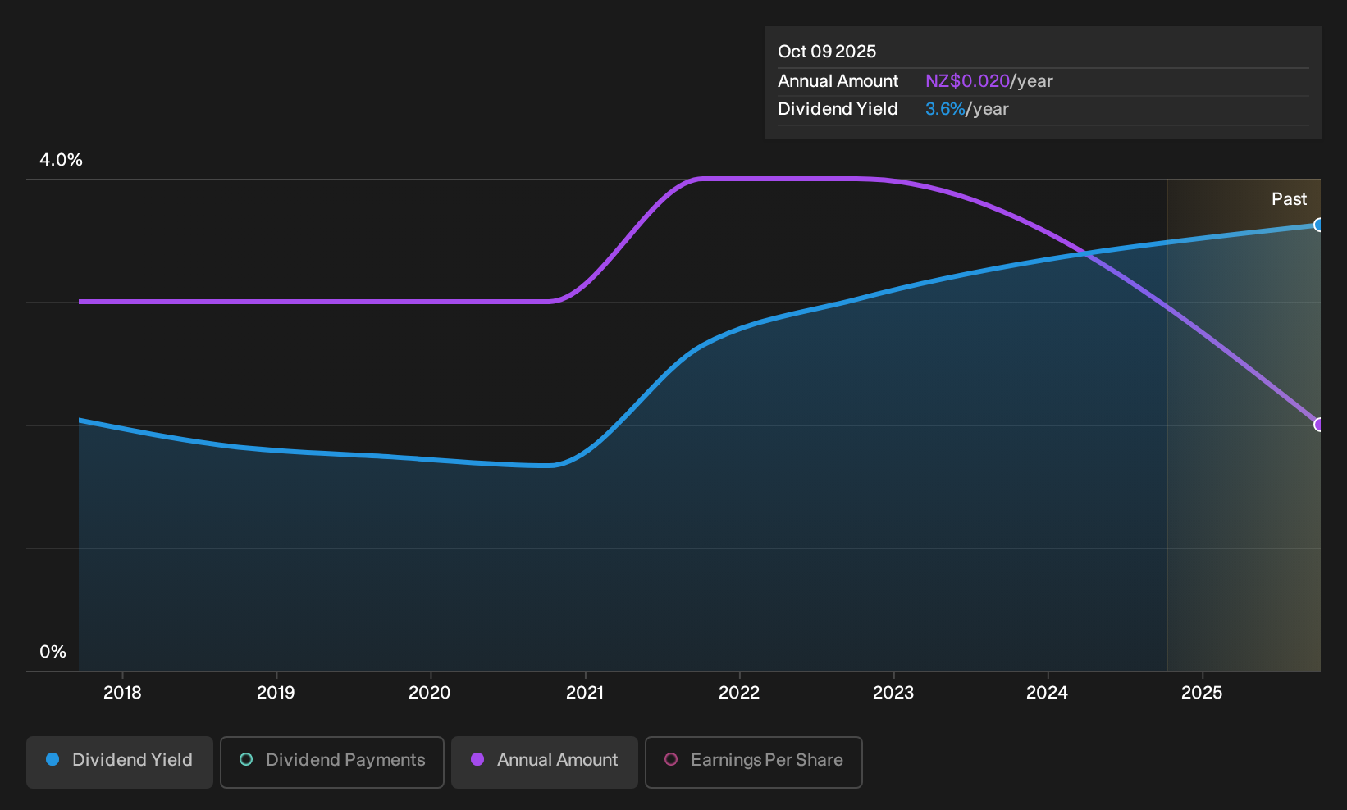Screen dimensions: 1347x810
Task: Click the 2019 x-axis label
Action: point(276,693)
